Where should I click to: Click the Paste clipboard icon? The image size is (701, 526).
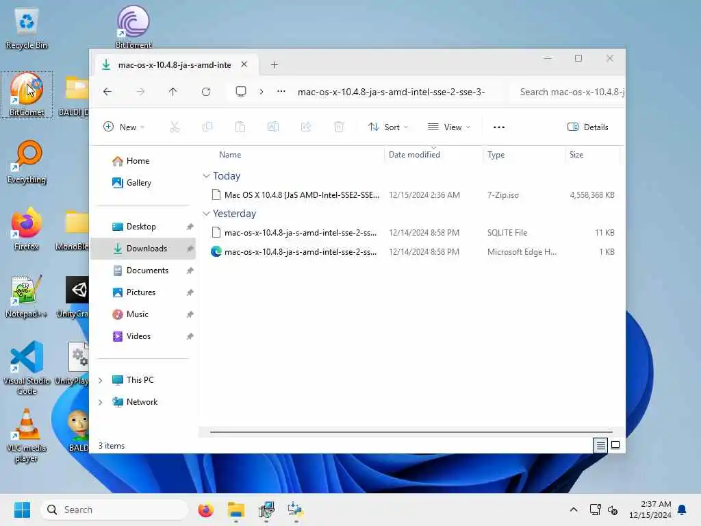tap(240, 127)
